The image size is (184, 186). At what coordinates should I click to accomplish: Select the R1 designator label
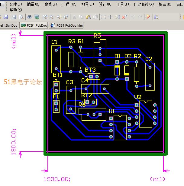pyautogui.click(x=81, y=42)
